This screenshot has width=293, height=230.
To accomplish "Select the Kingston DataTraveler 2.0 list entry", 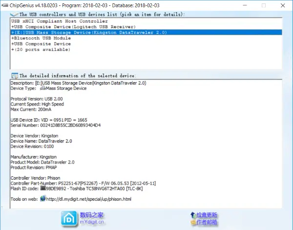I will coord(146,32).
